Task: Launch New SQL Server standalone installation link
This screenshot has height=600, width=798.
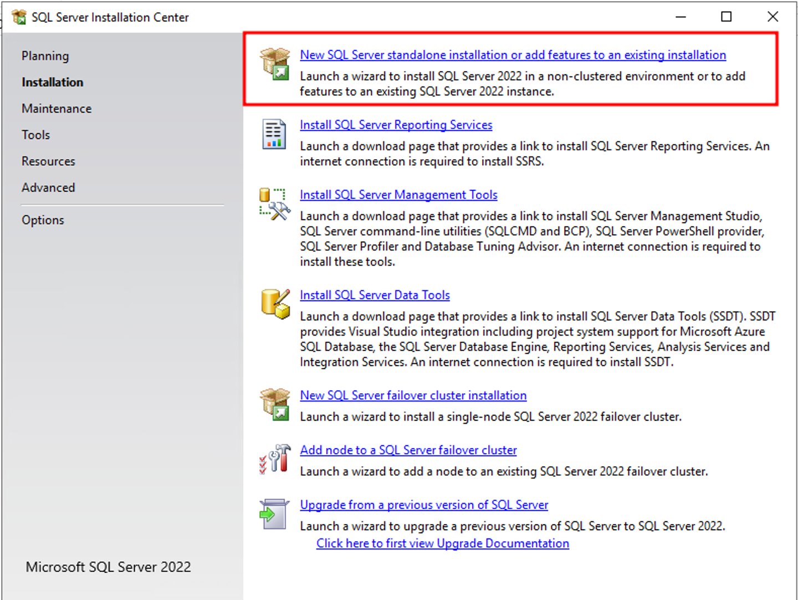Action: 513,55
